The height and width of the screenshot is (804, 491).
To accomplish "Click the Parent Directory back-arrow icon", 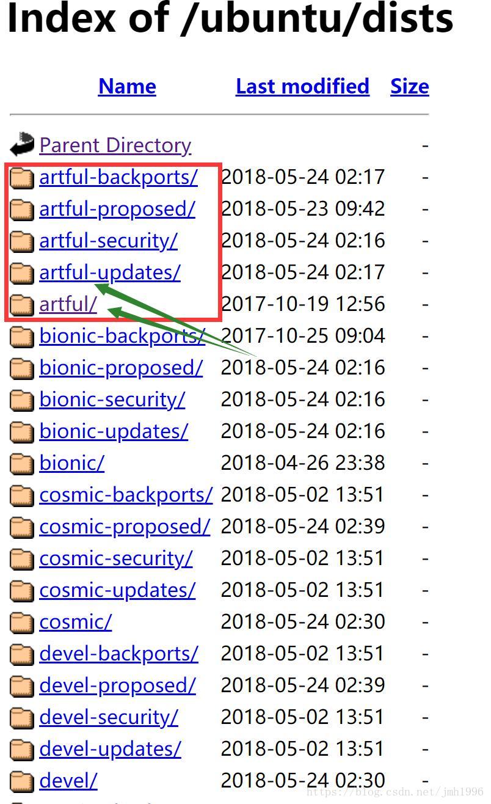I will 22,145.
